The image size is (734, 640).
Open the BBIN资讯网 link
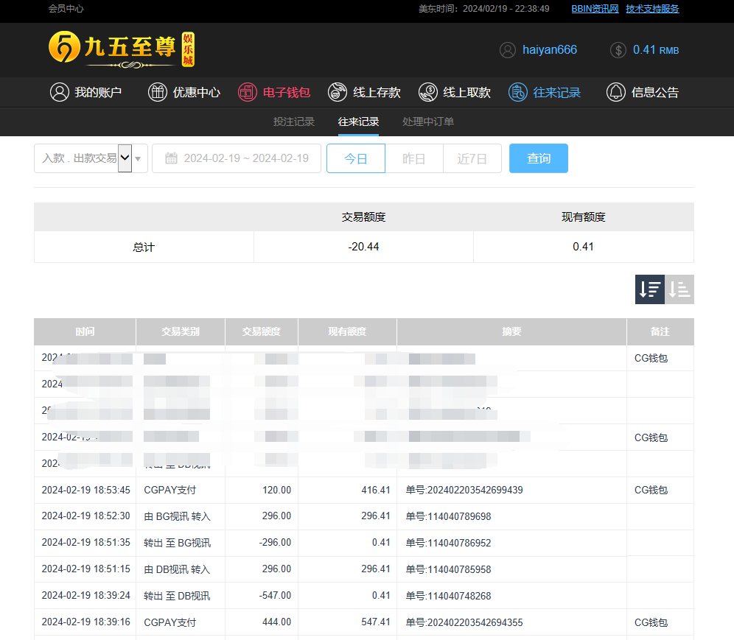point(595,9)
